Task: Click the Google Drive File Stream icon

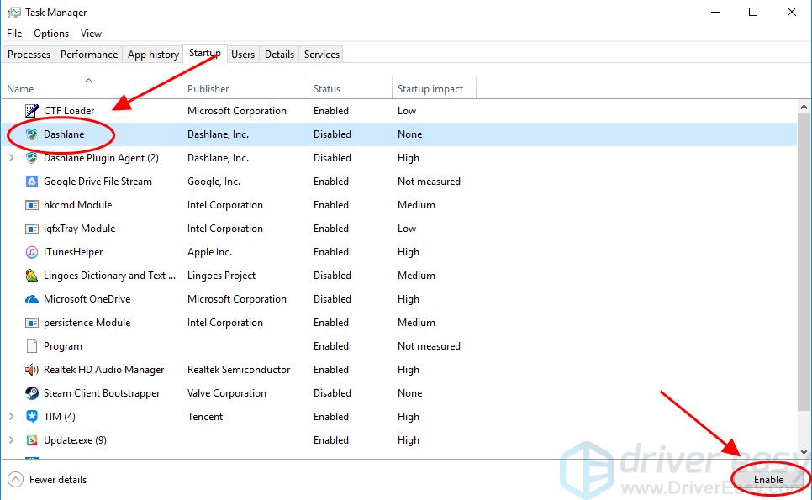Action: click(x=31, y=181)
